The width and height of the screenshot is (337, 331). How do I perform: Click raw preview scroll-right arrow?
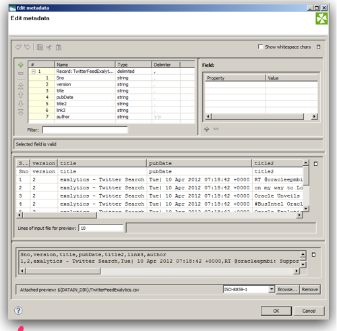(x=297, y=271)
